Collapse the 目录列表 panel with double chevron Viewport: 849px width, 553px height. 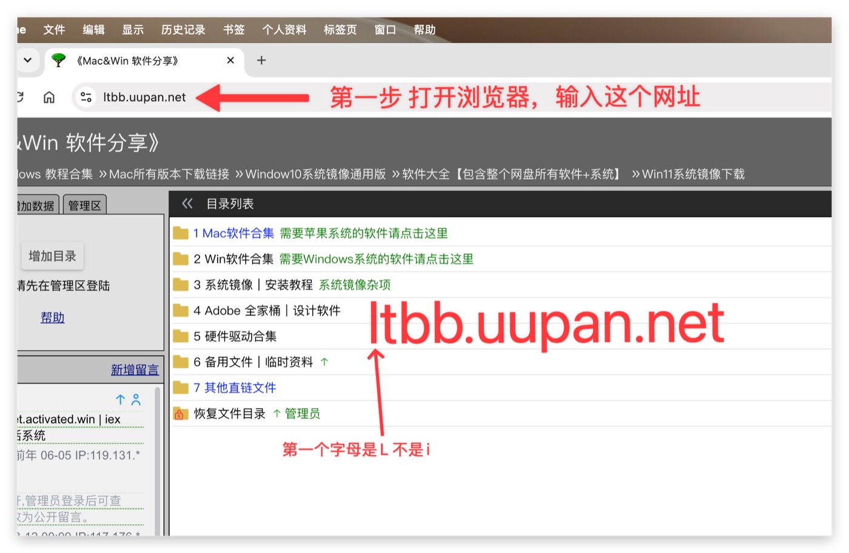[x=187, y=204]
